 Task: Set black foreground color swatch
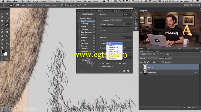3,51
